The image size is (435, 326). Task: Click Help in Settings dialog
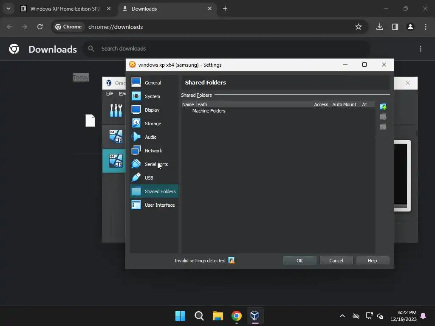click(x=373, y=261)
